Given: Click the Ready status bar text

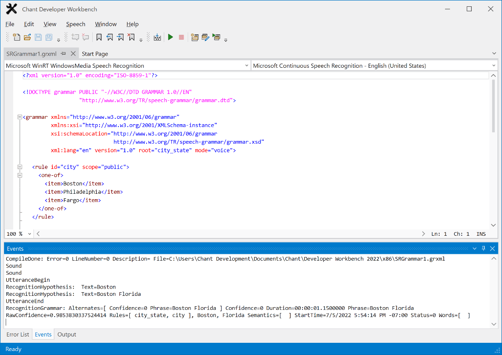Looking at the screenshot, I should coord(14,349).
